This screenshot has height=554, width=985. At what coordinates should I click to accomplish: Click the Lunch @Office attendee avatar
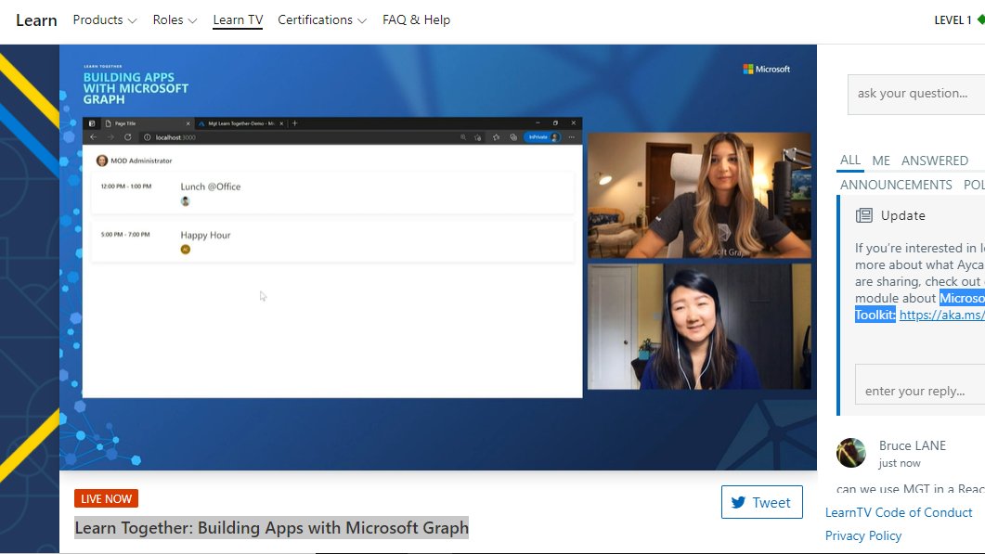click(186, 201)
